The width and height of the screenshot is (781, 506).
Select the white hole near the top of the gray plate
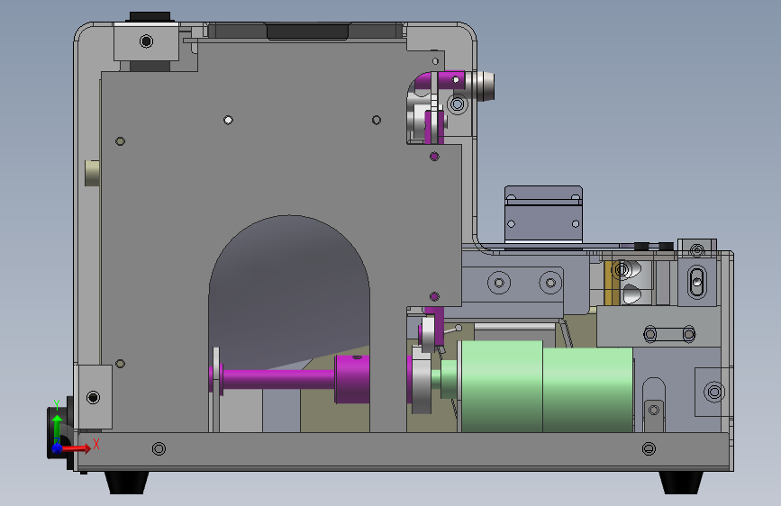[x=228, y=120]
